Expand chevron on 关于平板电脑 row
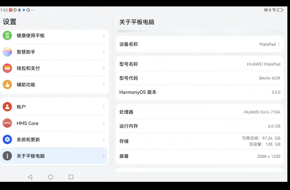 [x=104, y=156]
